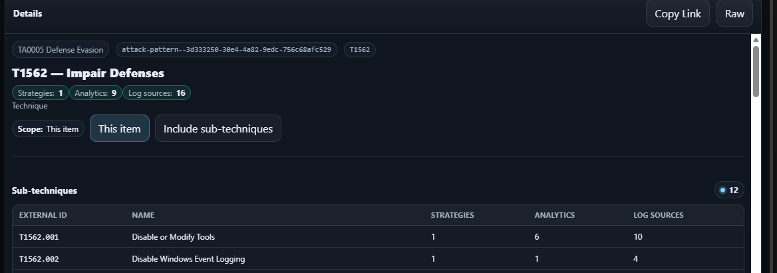Click the sub-techniques count badge 12
The width and height of the screenshot is (777, 273).
point(729,190)
